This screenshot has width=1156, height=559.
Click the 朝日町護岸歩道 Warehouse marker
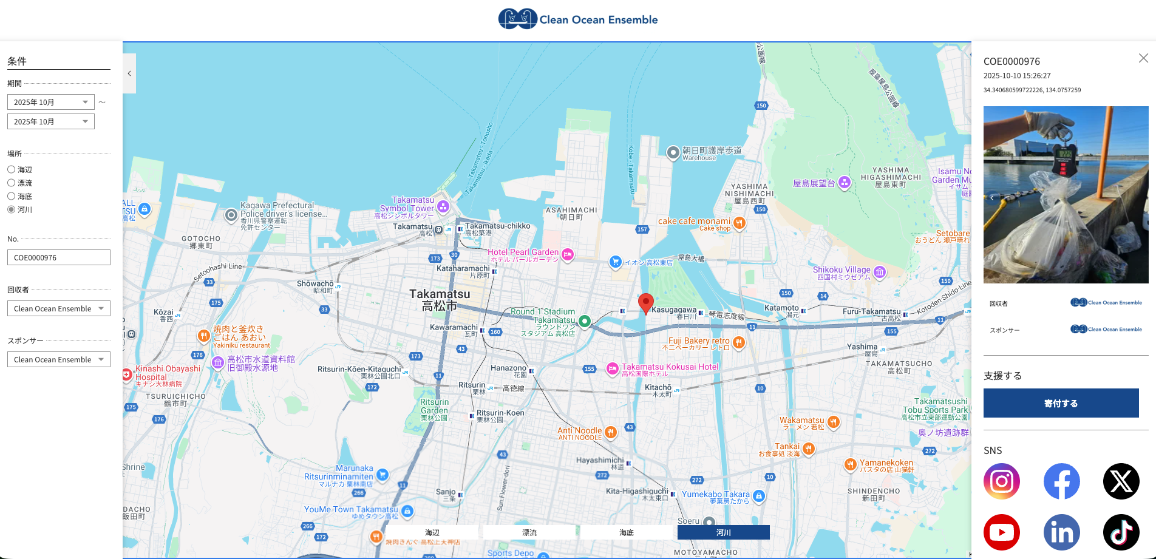pos(673,153)
